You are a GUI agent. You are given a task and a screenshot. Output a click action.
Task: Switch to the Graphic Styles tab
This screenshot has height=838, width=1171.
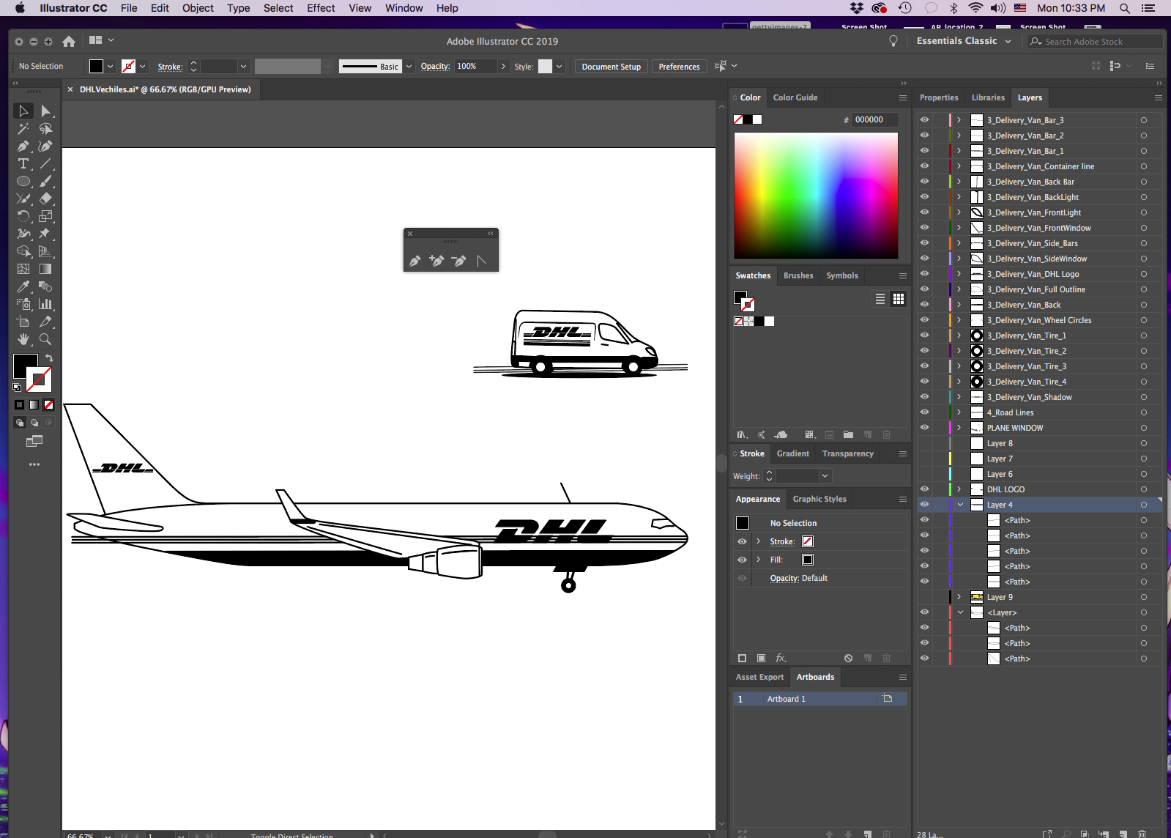[x=819, y=499]
